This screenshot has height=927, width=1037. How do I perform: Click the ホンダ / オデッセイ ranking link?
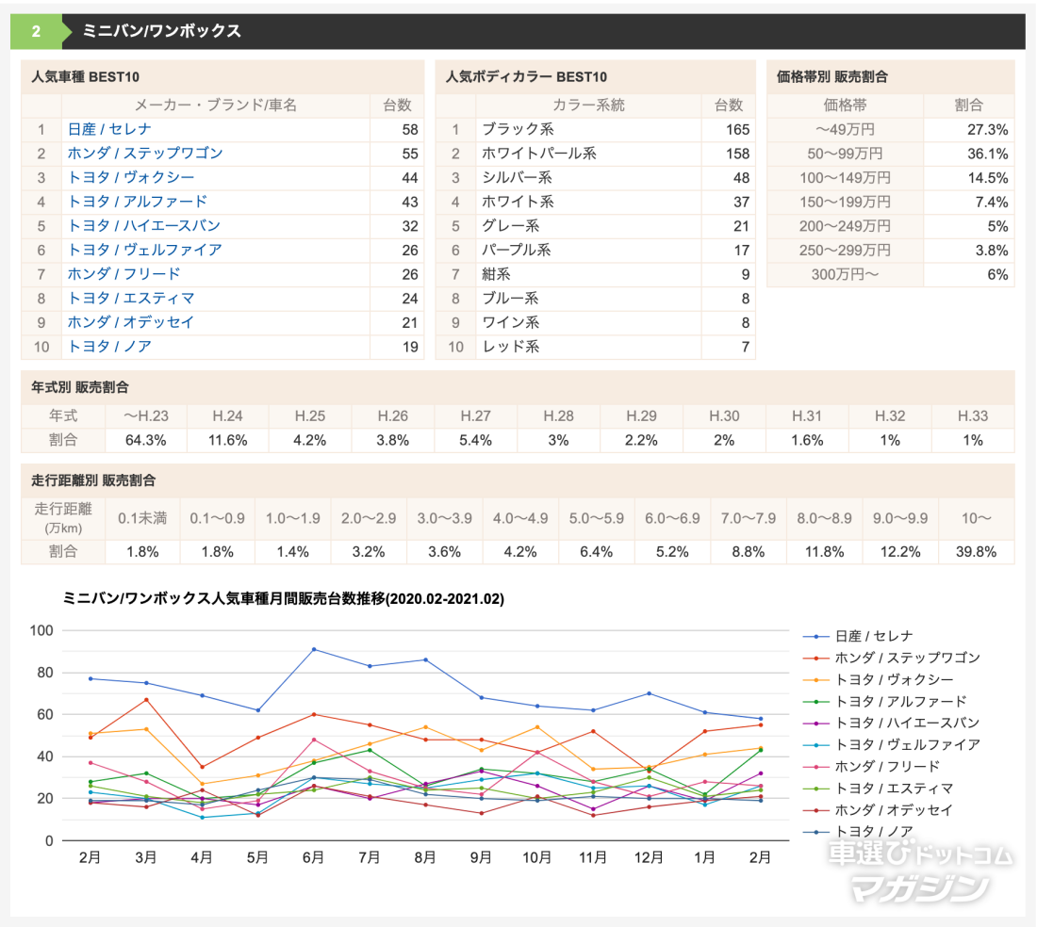(x=131, y=322)
